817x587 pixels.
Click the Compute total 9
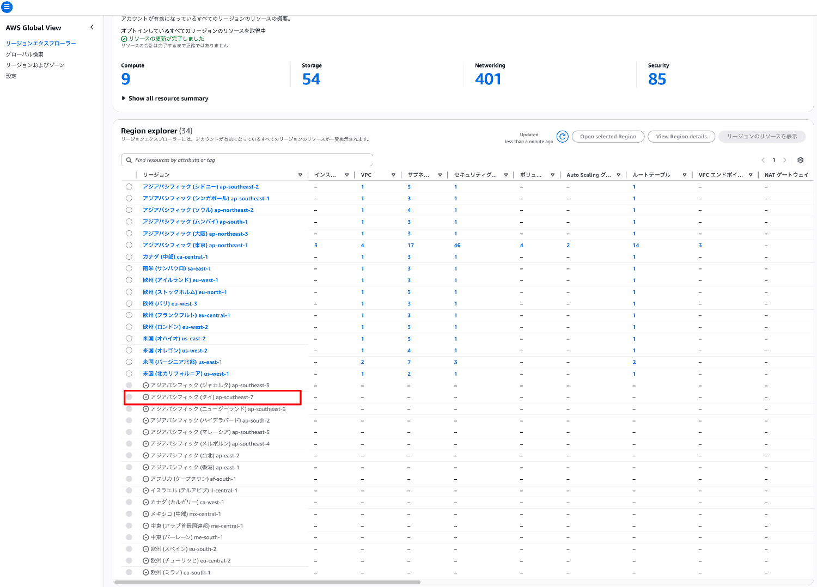[126, 79]
